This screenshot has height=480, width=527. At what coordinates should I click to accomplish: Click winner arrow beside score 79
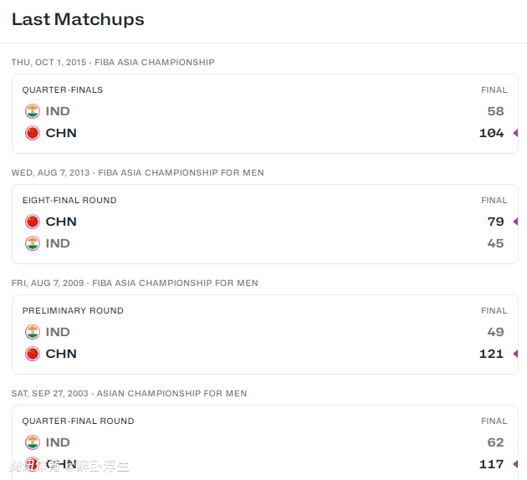[x=515, y=222]
